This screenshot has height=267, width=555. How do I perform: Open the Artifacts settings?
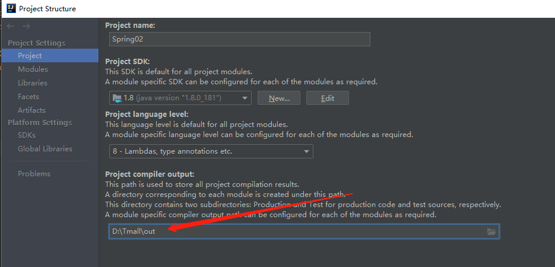tap(31, 110)
